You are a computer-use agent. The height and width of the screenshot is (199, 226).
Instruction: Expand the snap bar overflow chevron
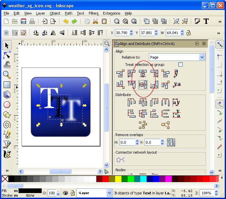[220, 171]
